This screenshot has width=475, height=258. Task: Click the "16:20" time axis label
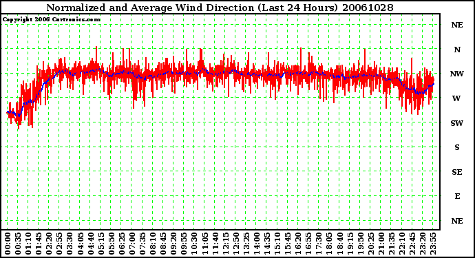tap(298, 244)
